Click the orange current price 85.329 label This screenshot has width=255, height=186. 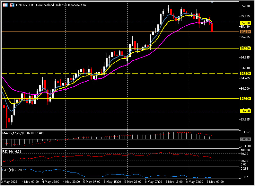pos(245,32)
